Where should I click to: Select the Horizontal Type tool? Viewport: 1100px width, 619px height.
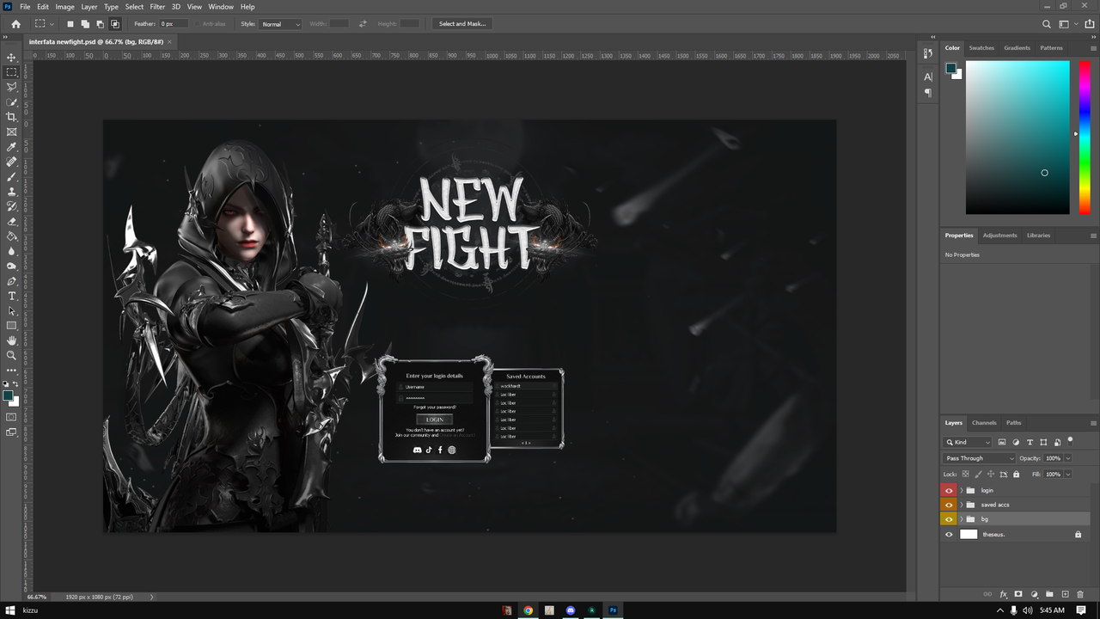pos(12,296)
